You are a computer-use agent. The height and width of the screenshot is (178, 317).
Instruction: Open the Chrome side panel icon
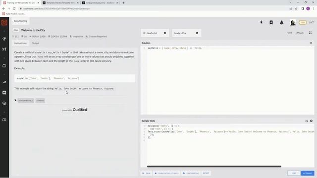(x=303, y=9)
